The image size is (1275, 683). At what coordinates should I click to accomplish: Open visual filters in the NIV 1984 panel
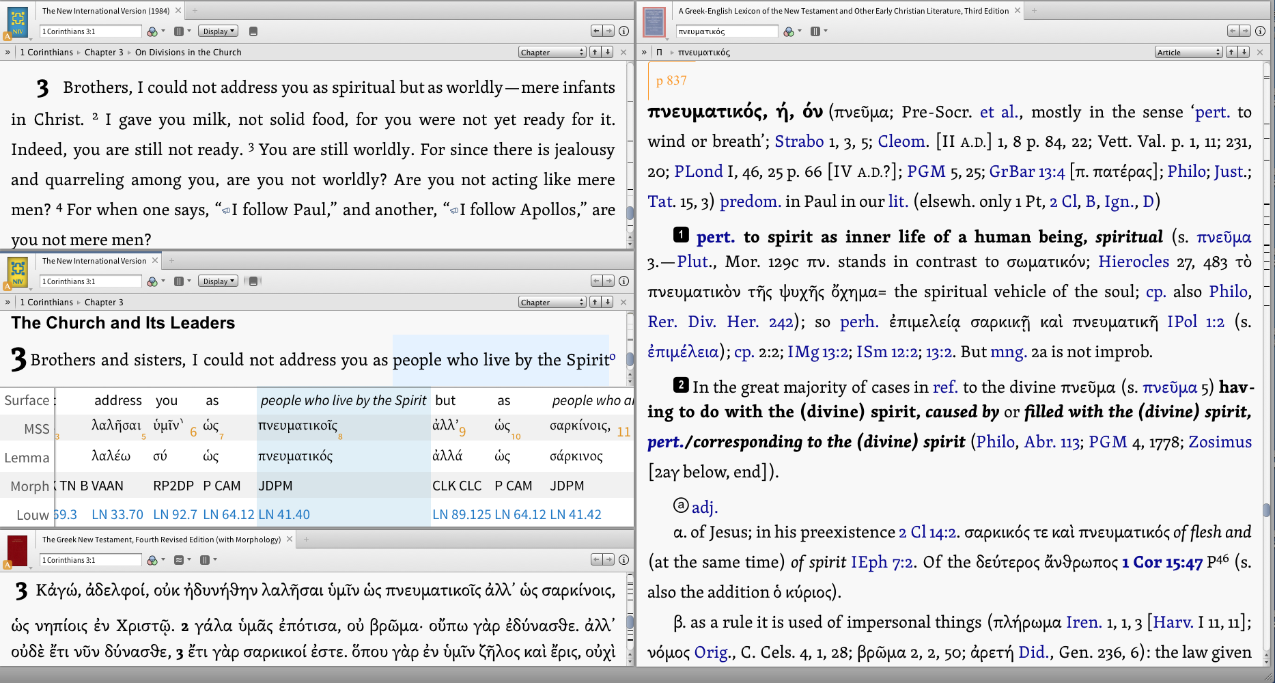point(153,31)
